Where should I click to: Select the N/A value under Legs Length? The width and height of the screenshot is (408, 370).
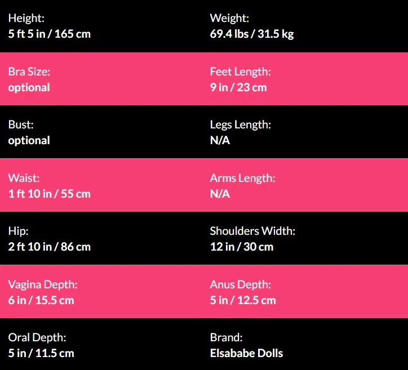click(x=220, y=140)
